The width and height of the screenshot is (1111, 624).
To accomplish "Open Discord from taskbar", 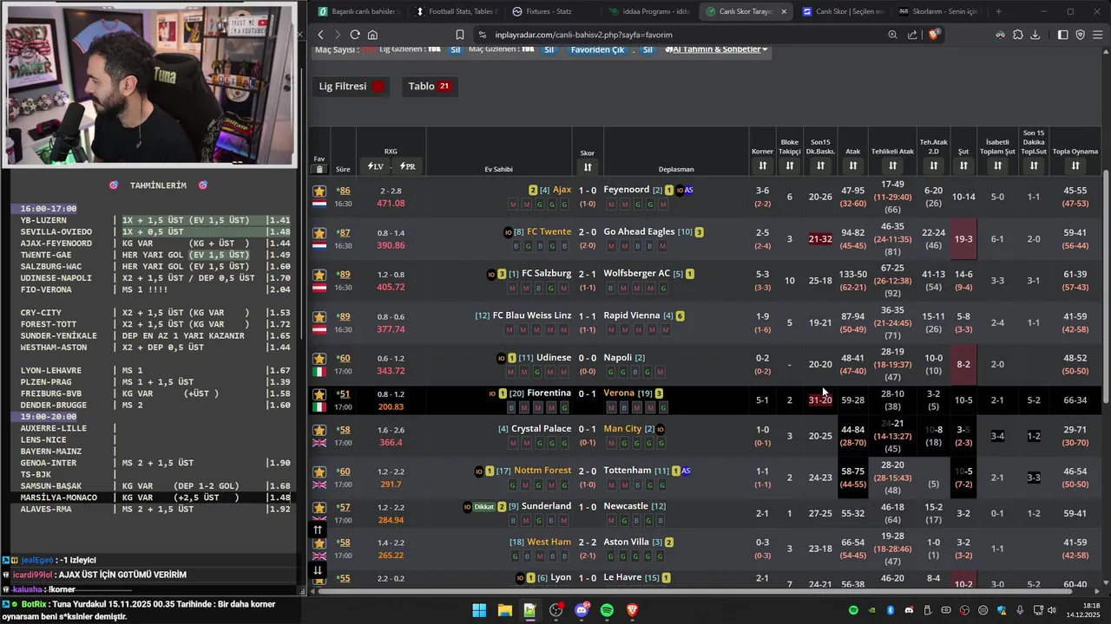I will (582, 610).
